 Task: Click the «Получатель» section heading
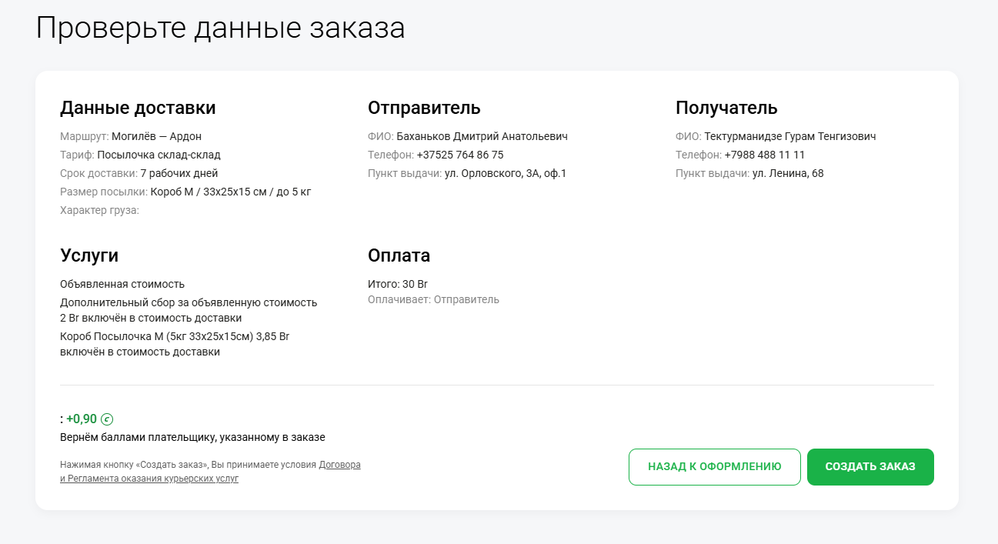pyautogui.click(x=726, y=108)
